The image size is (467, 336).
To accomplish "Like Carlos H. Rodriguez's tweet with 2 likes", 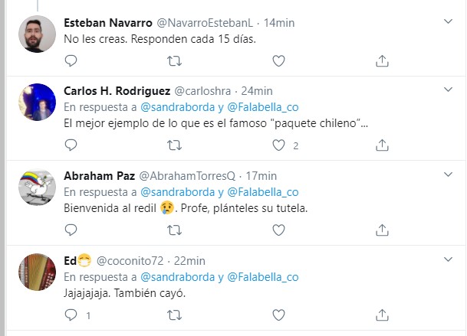I will point(279,145).
